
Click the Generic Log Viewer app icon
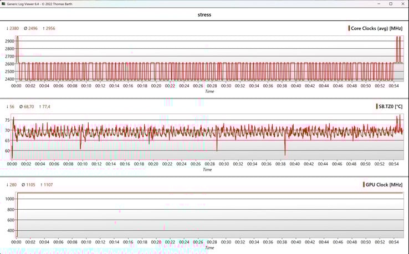(3, 4)
